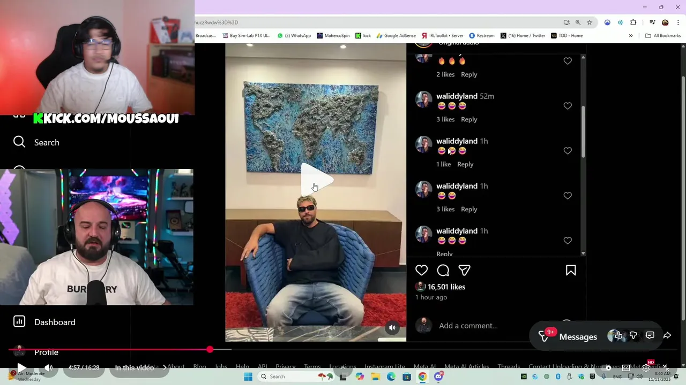Like waliddyland's 52m comment
The height and width of the screenshot is (385, 686).
tap(568, 106)
